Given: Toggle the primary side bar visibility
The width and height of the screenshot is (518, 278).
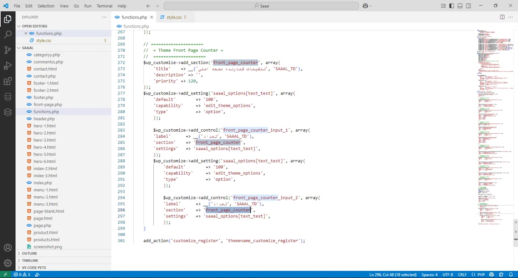Looking at the screenshot, I should 452,6.
